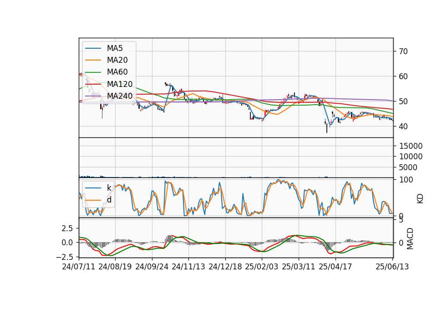Click the blue MA5 legend line sample
The height and width of the screenshot is (314, 437).
point(93,48)
